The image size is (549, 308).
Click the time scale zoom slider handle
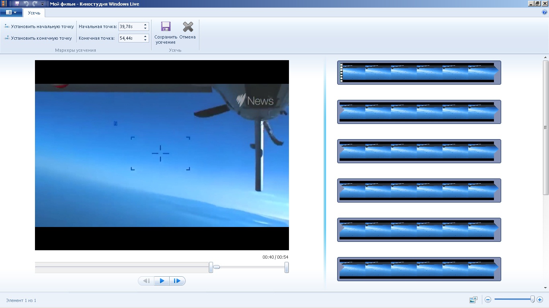(533, 299)
